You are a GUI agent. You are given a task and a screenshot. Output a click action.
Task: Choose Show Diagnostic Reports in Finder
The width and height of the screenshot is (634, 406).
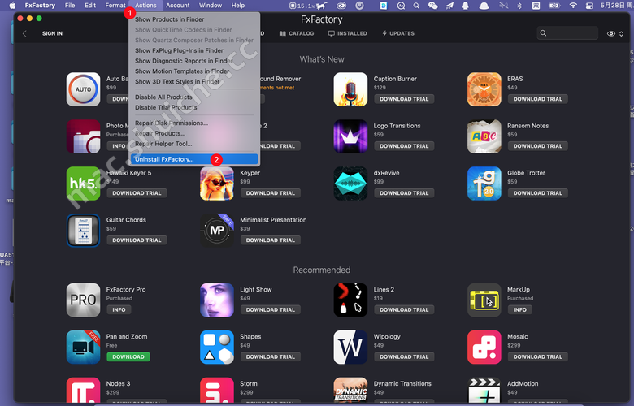coord(194,61)
